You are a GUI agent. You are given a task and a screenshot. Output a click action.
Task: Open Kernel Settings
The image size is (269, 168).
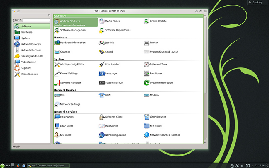pos(66,73)
